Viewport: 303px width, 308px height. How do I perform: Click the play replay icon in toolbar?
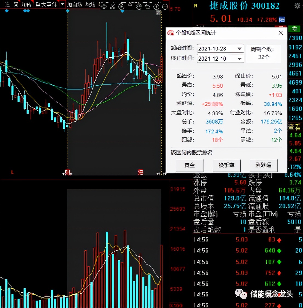click(x=122, y=7)
